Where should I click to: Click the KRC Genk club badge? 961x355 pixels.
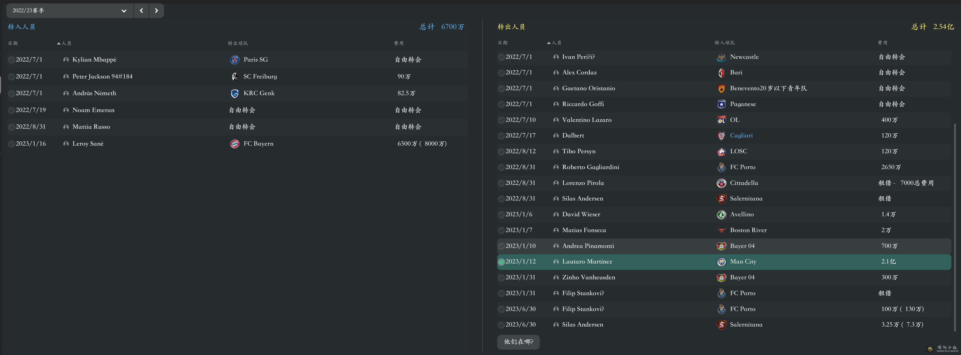coord(235,93)
